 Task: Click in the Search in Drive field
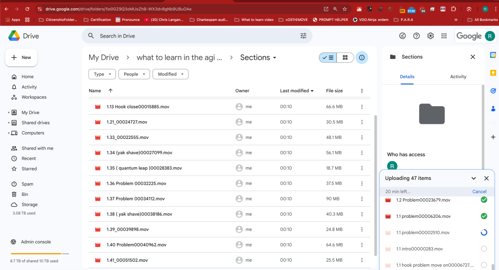tap(197, 36)
